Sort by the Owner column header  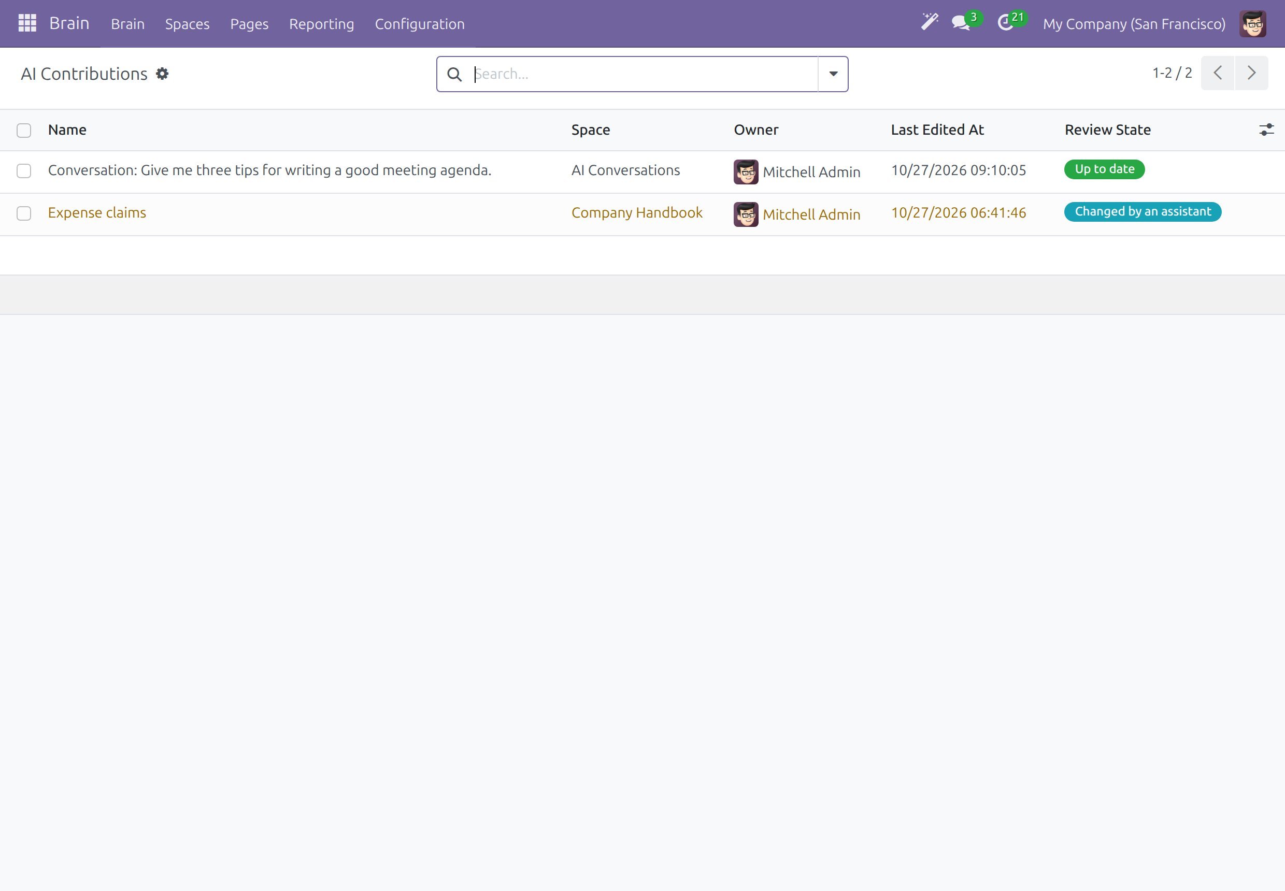pyautogui.click(x=755, y=130)
